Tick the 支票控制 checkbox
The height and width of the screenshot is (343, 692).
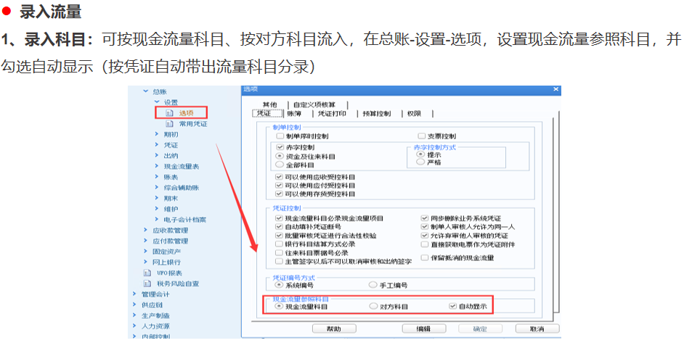(x=421, y=136)
